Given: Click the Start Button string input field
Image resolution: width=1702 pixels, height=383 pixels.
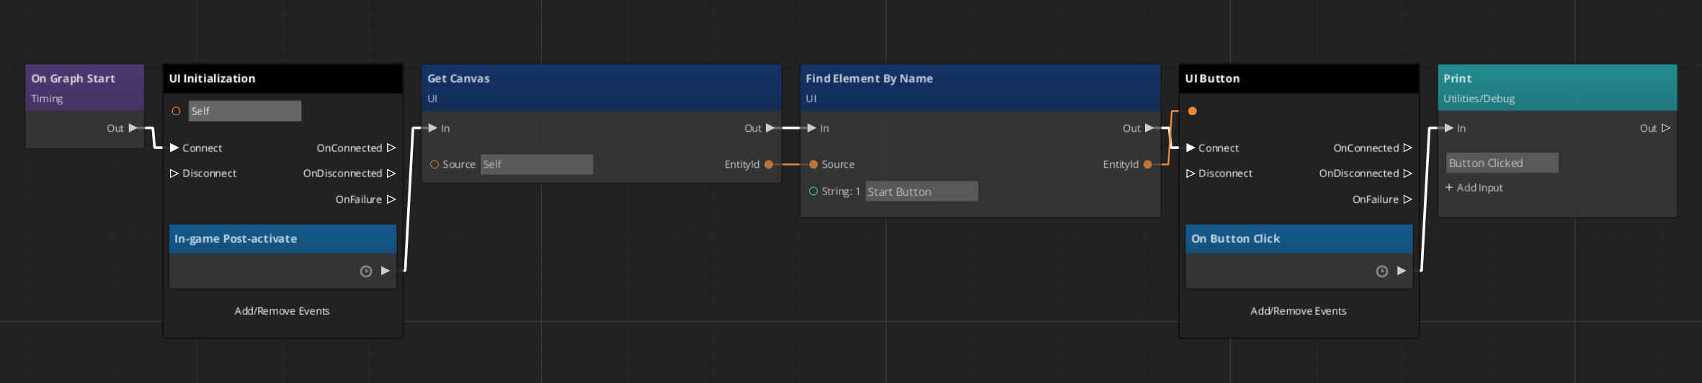Looking at the screenshot, I should (921, 191).
